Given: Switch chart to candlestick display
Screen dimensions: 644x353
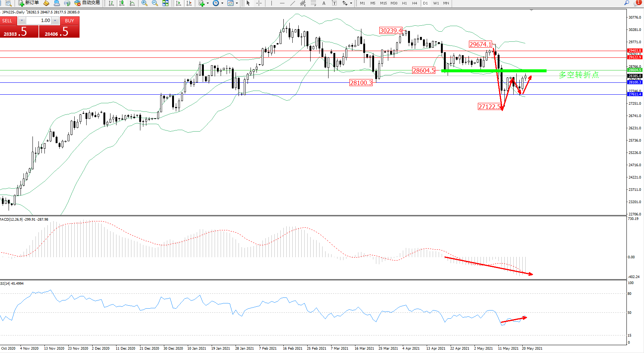Looking at the screenshot, I should click(122, 3).
